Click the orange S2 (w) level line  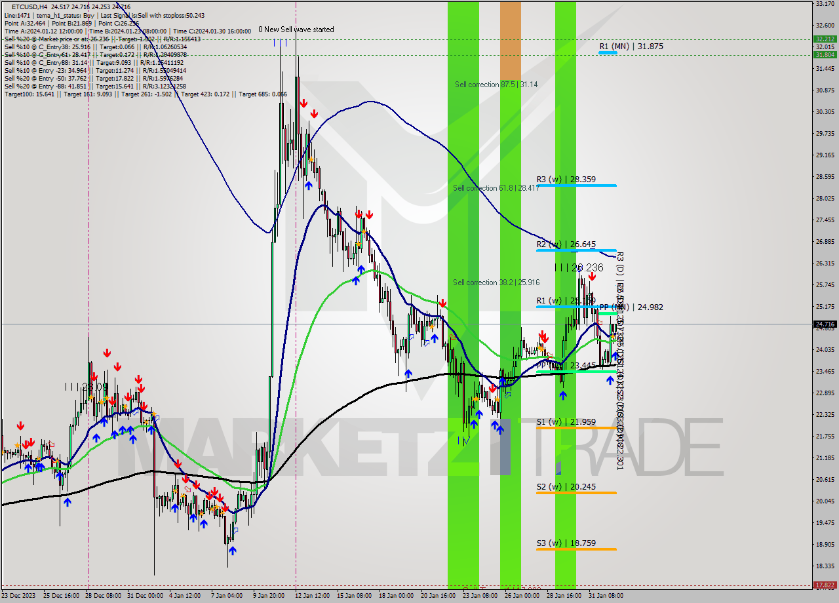[x=576, y=493]
